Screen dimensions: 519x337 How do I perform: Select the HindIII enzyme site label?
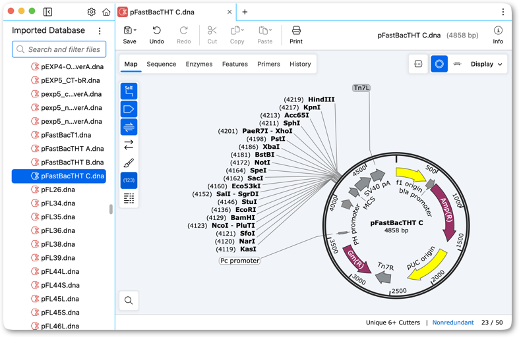pos(321,99)
